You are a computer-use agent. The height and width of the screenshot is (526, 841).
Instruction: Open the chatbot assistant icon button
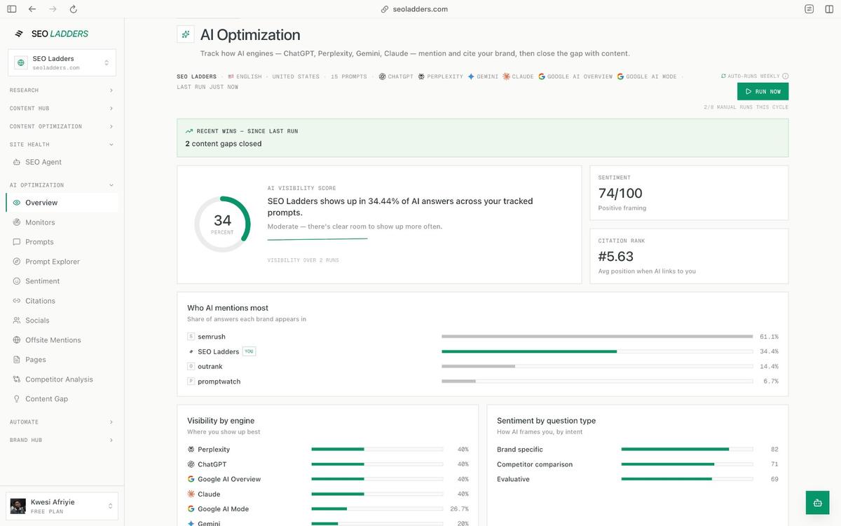tap(817, 503)
